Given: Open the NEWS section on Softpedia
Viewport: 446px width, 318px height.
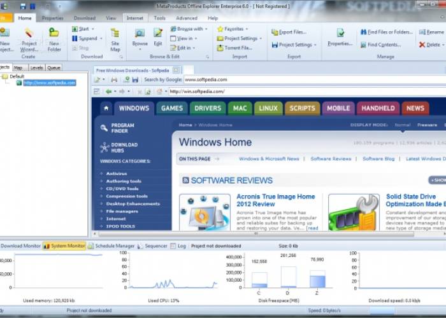Looking at the screenshot, I should (x=415, y=108).
